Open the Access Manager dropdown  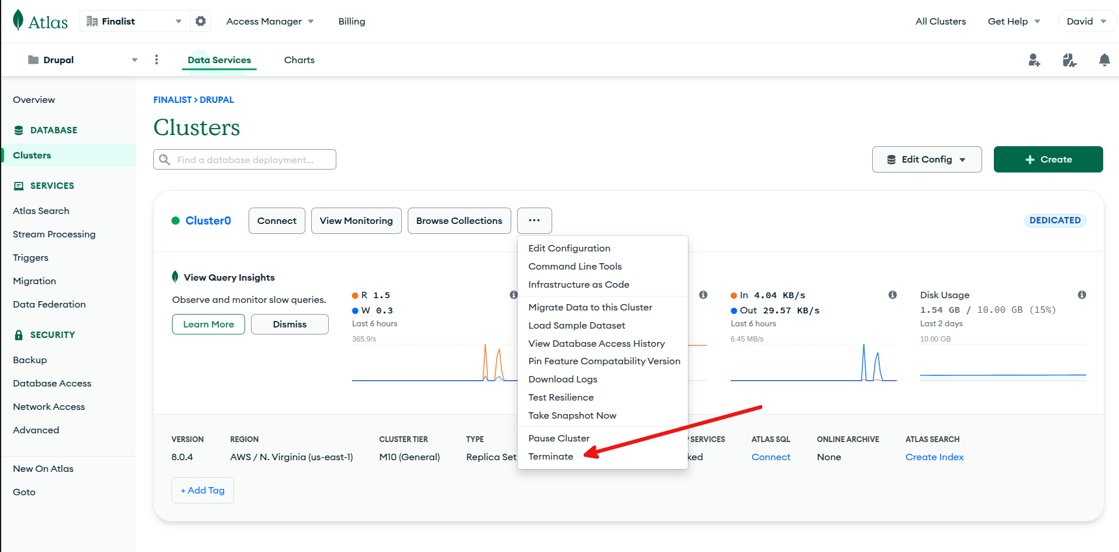[x=270, y=21]
